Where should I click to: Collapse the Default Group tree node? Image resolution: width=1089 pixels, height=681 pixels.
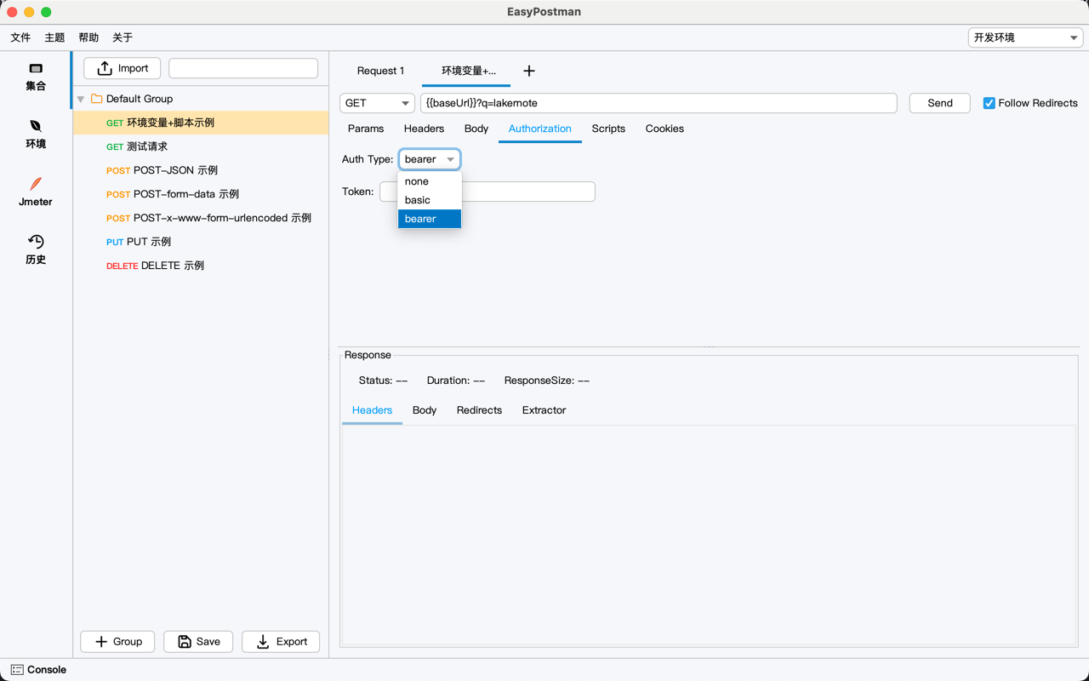[x=81, y=100]
